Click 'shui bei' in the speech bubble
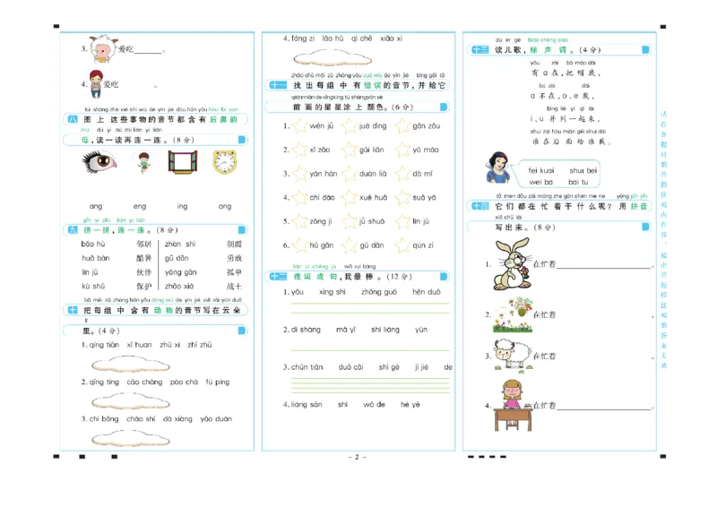The width and height of the screenshot is (717, 507). (x=583, y=170)
